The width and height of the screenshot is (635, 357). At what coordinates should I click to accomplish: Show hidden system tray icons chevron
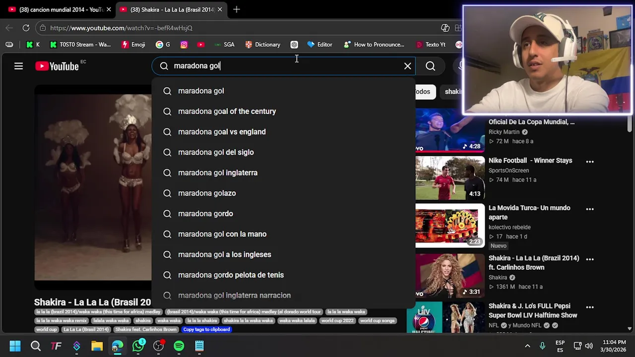click(527, 346)
